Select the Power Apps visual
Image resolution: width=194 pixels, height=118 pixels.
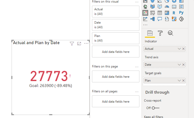click(x=181, y=19)
